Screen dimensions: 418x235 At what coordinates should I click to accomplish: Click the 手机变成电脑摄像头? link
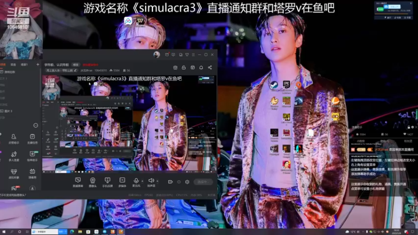pos(13,195)
